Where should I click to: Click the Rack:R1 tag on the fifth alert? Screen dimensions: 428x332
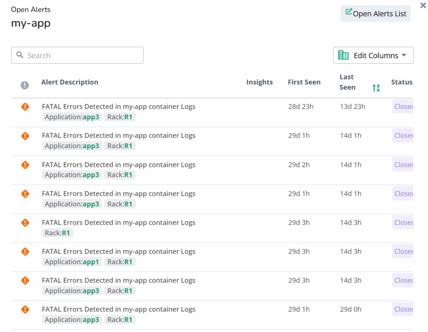pos(57,233)
